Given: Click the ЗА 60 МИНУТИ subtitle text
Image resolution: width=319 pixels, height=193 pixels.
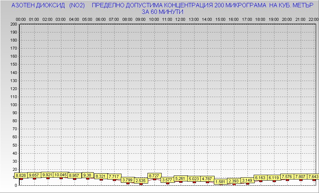Looking at the screenshot, I should [x=162, y=12].
